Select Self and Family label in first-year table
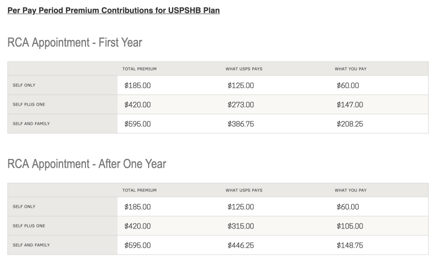This screenshot has width=440, height=264. pyautogui.click(x=31, y=123)
